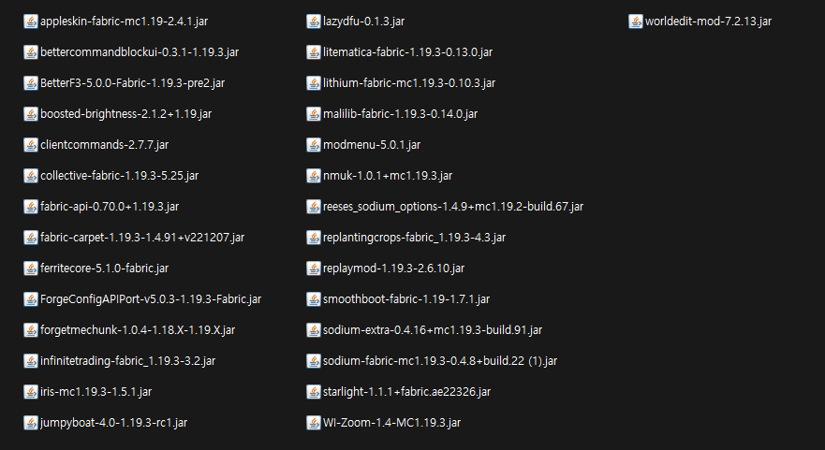Viewport: 825px width, 450px height.
Task: Select sodium-extra-0.4.16+mc1.19.3-build.91.jar file name
Action: click(433, 330)
